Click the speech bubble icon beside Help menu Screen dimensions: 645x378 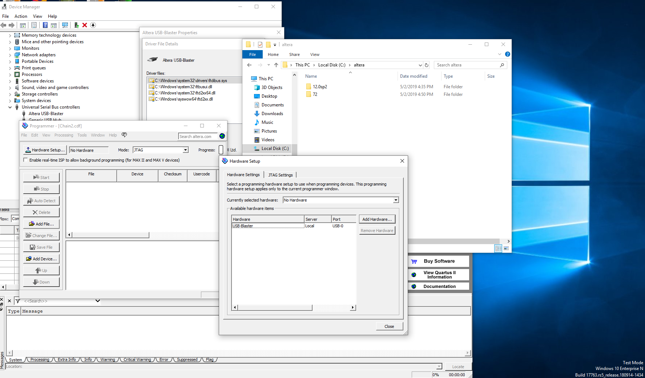(x=124, y=135)
